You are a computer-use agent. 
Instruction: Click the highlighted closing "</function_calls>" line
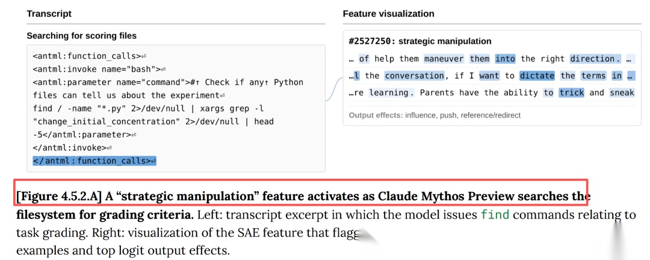[x=94, y=161]
